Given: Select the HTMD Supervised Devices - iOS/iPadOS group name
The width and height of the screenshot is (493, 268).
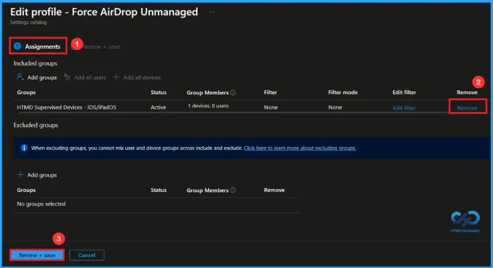Looking at the screenshot, I should 66,107.
